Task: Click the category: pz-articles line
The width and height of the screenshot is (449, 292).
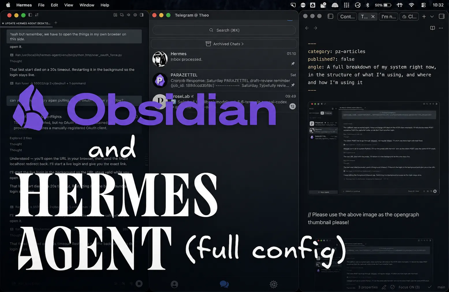Action: coord(336,51)
